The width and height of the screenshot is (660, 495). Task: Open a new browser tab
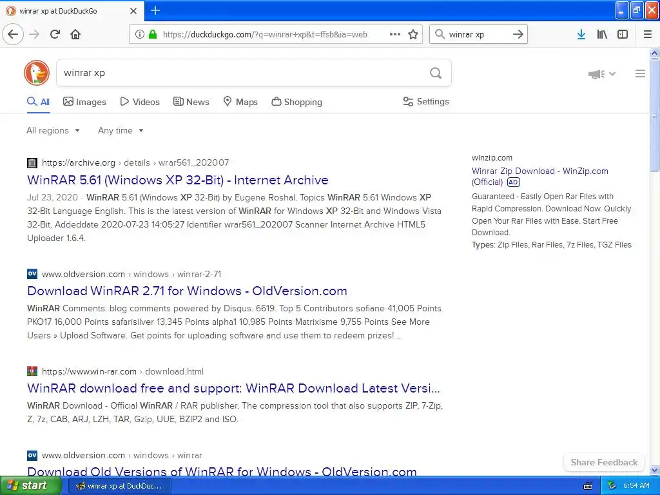coord(155,10)
